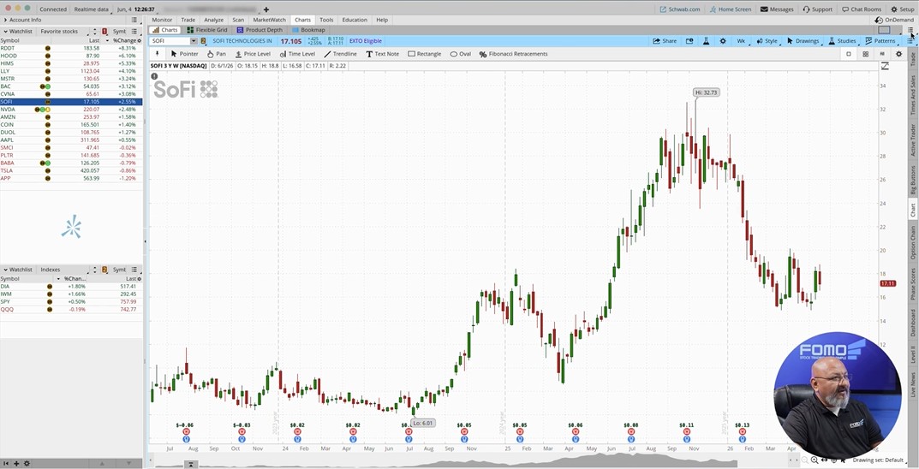Add a gadget with plus icon
The height and width of the screenshot is (469, 919).
pyautogui.click(x=16, y=464)
